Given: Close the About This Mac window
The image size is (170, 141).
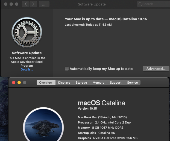Looking at the screenshot, I should coord(14,83).
